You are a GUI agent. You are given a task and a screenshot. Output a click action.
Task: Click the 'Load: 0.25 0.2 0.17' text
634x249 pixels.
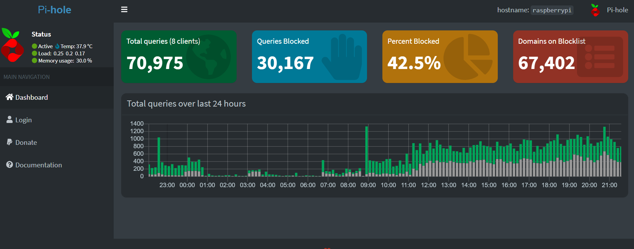click(61, 53)
